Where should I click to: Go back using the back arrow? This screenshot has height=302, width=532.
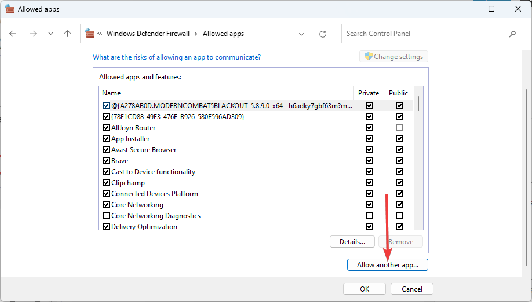(13, 34)
